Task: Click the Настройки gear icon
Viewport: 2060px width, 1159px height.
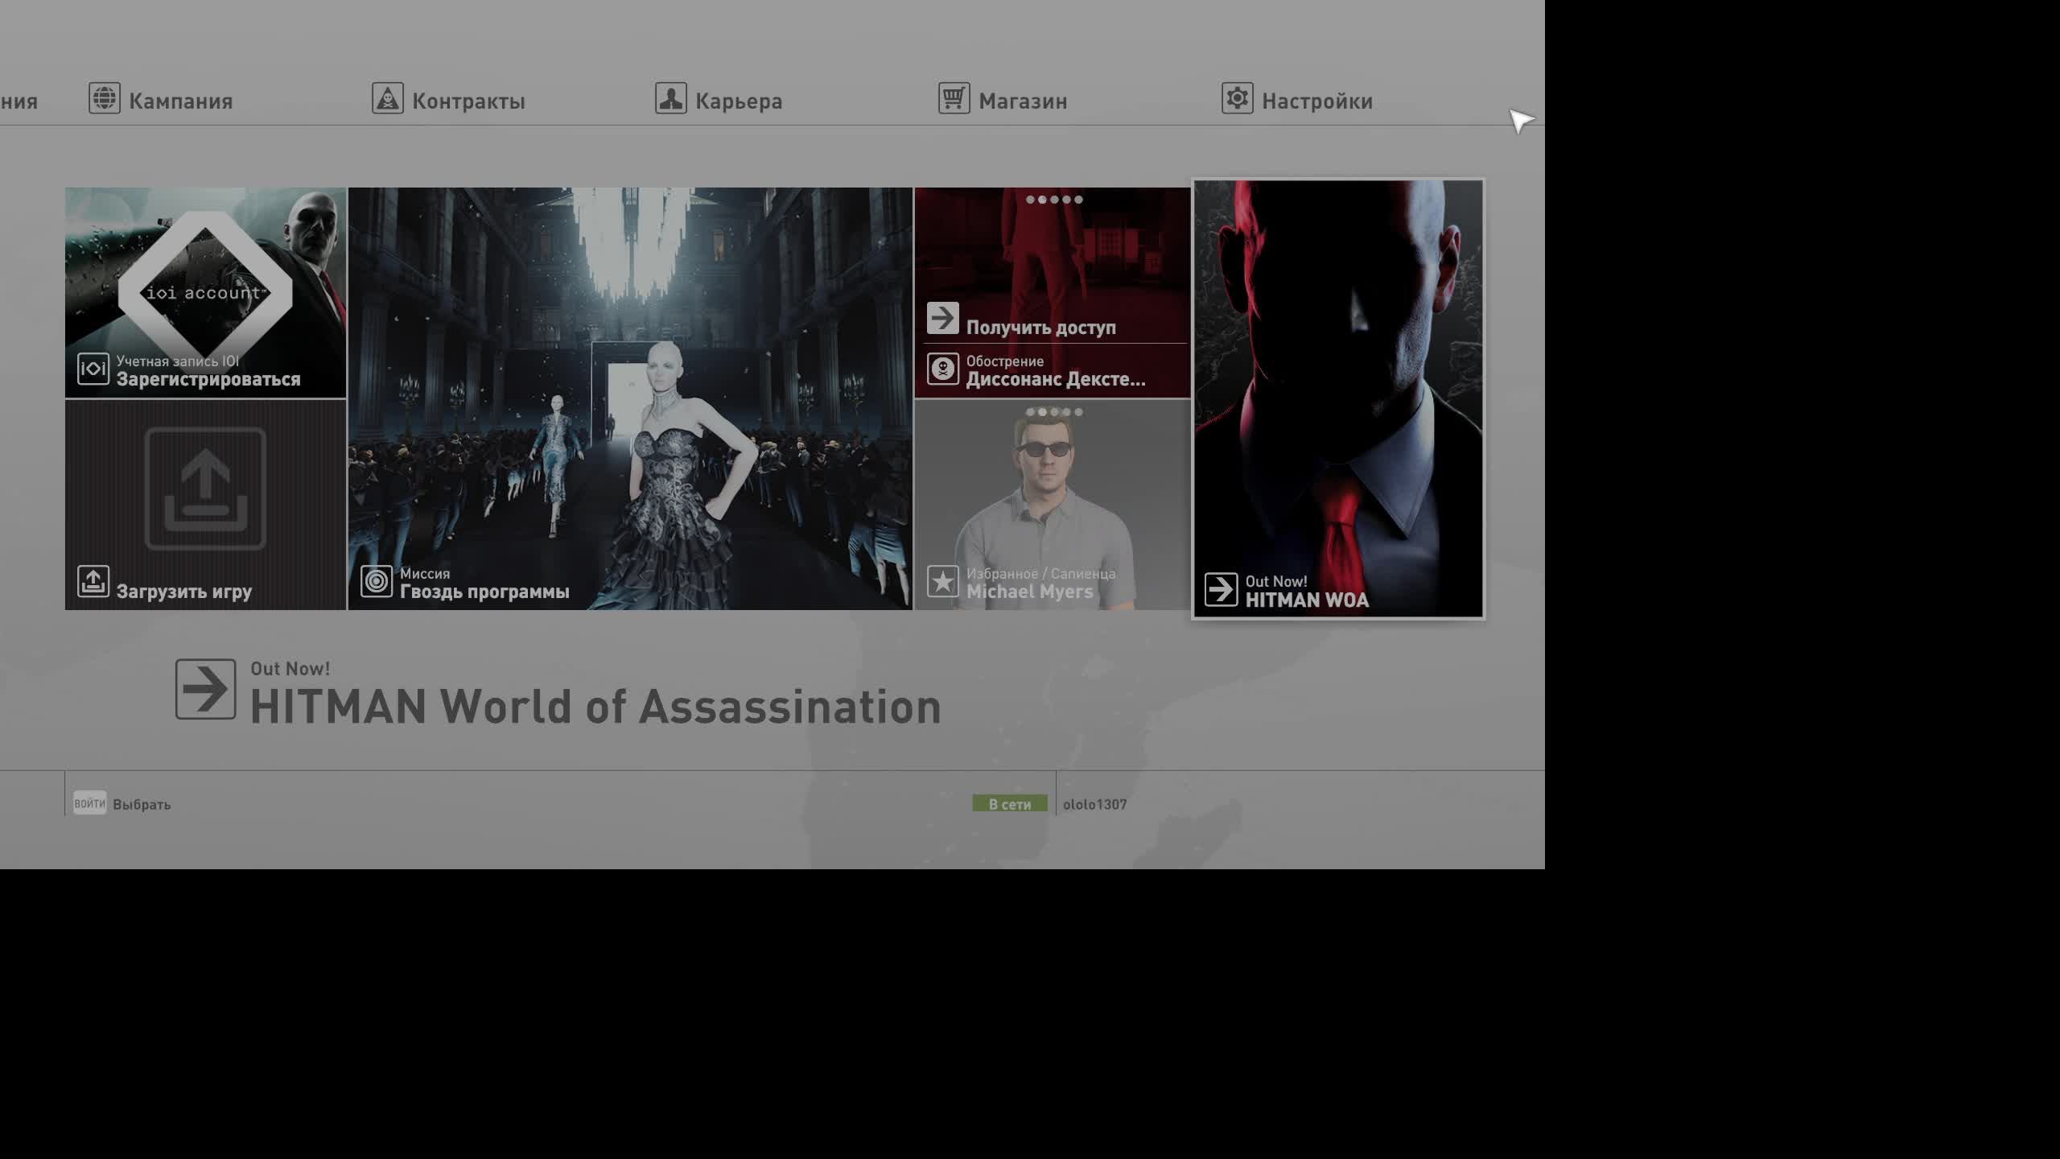Action: 1237,98
